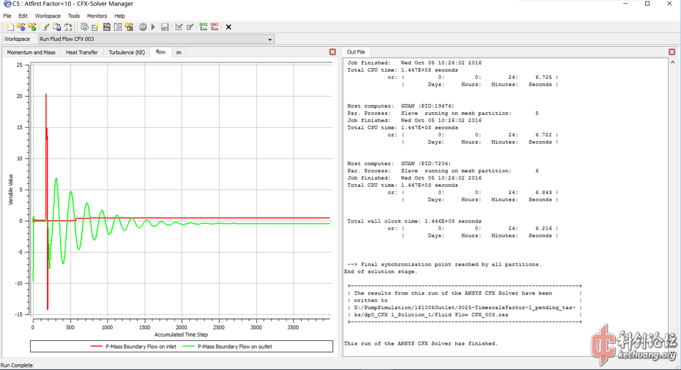Click the Edit Run in Progress icon
The height and width of the screenshot is (370, 681).
click(x=179, y=27)
